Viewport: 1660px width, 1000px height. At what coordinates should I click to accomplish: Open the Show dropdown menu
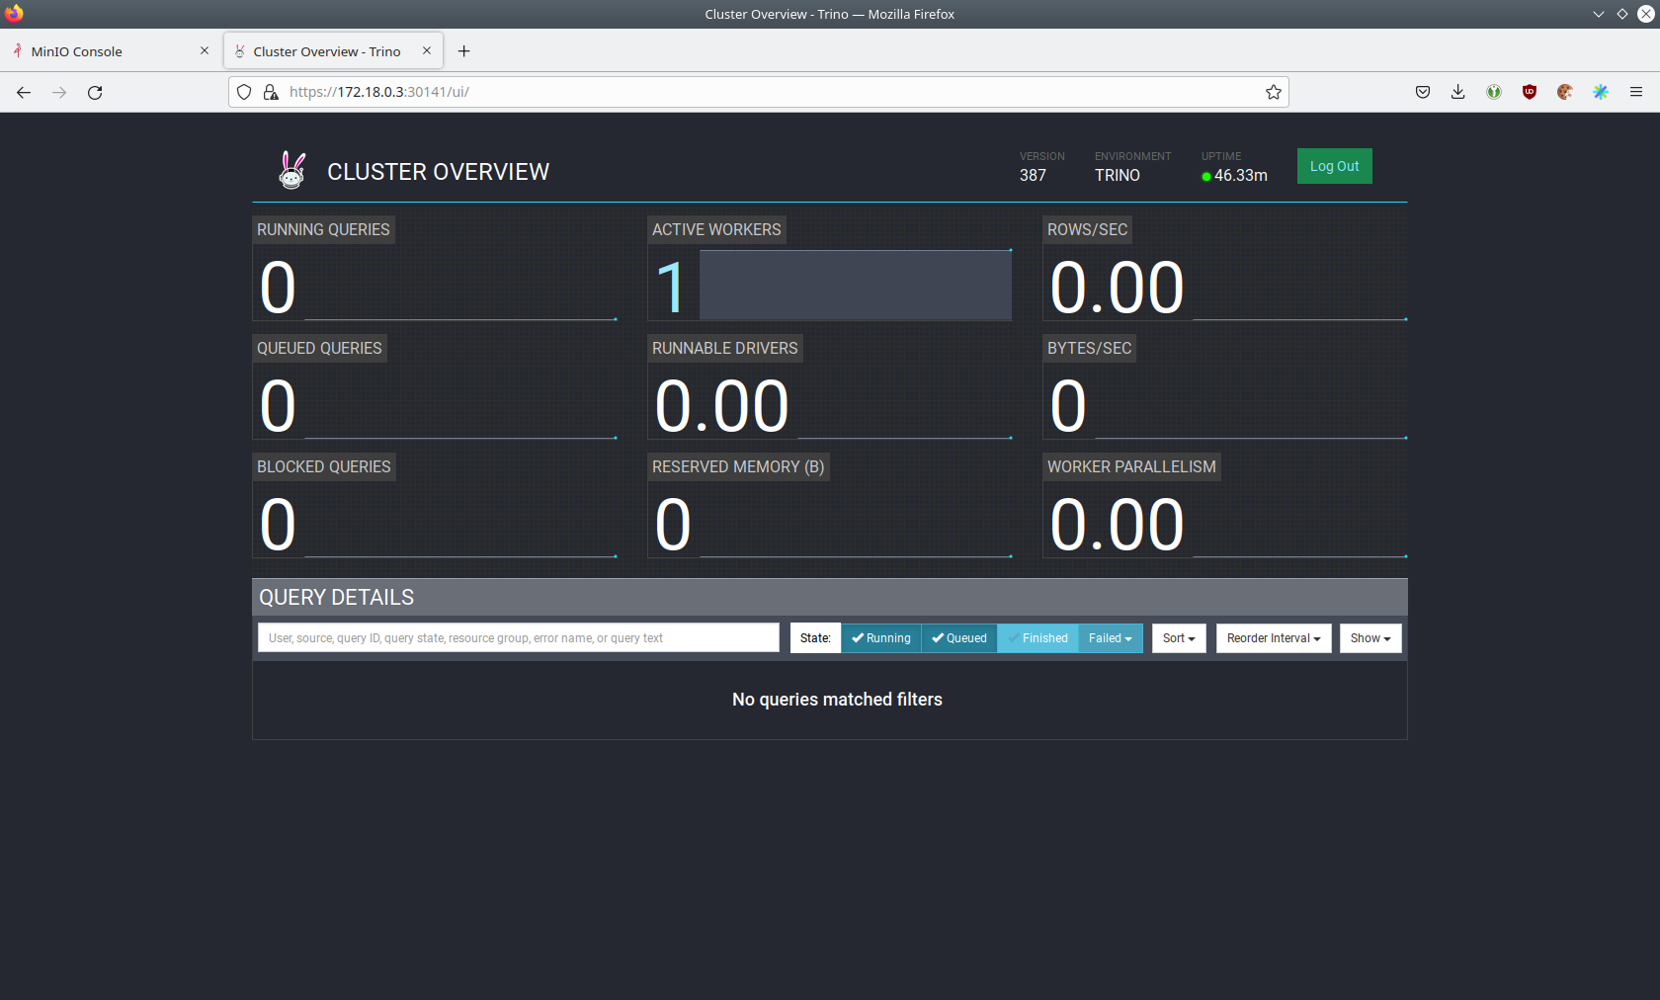(x=1369, y=638)
